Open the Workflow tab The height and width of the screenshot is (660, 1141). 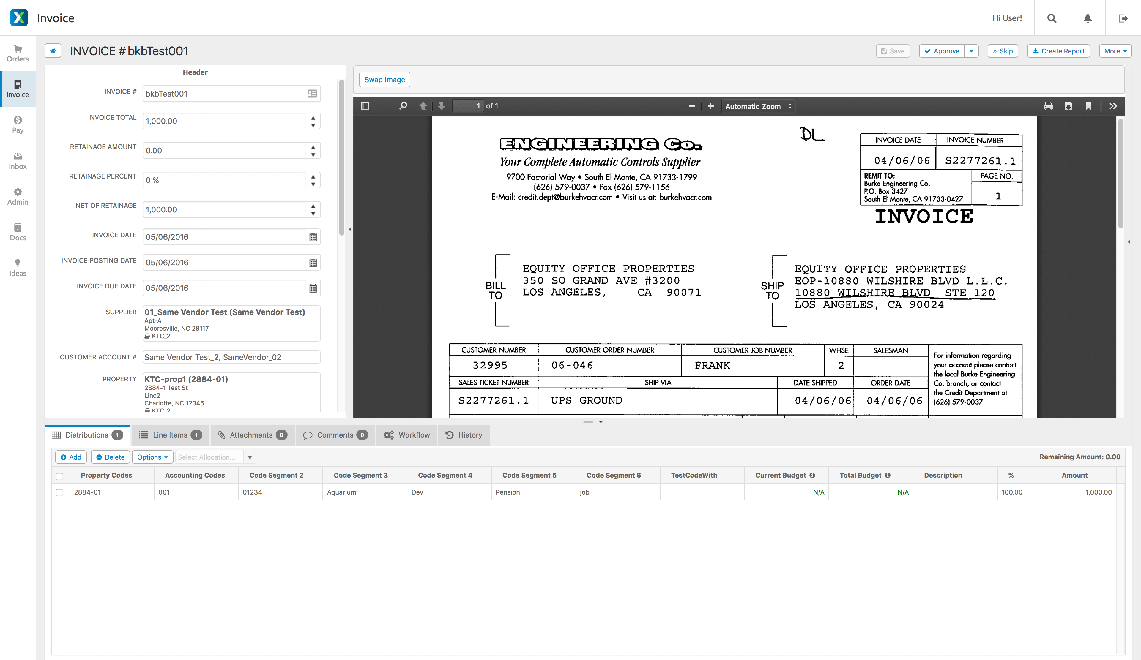pyautogui.click(x=406, y=435)
